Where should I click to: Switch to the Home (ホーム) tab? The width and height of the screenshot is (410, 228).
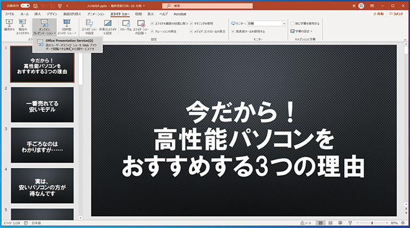click(x=24, y=14)
